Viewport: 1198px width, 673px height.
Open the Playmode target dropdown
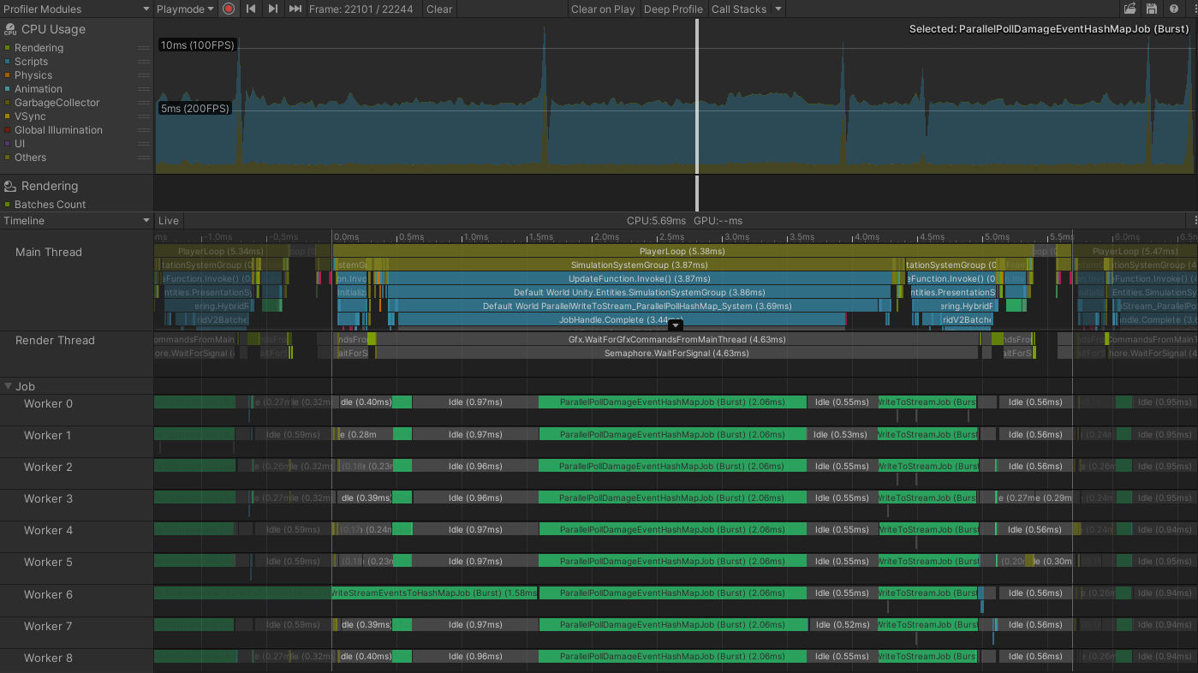click(184, 9)
